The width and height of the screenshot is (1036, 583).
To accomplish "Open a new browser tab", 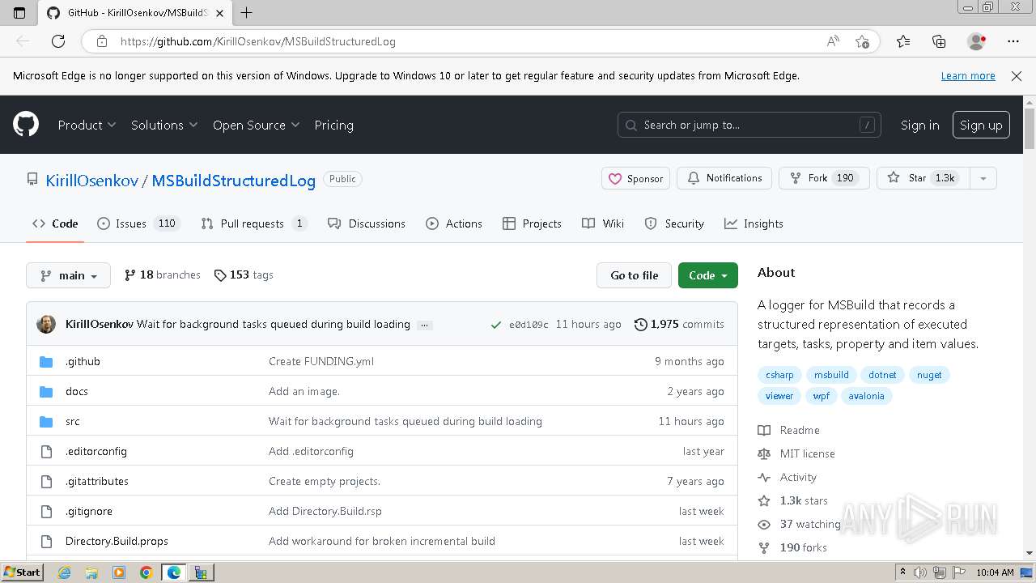I will 247,12.
